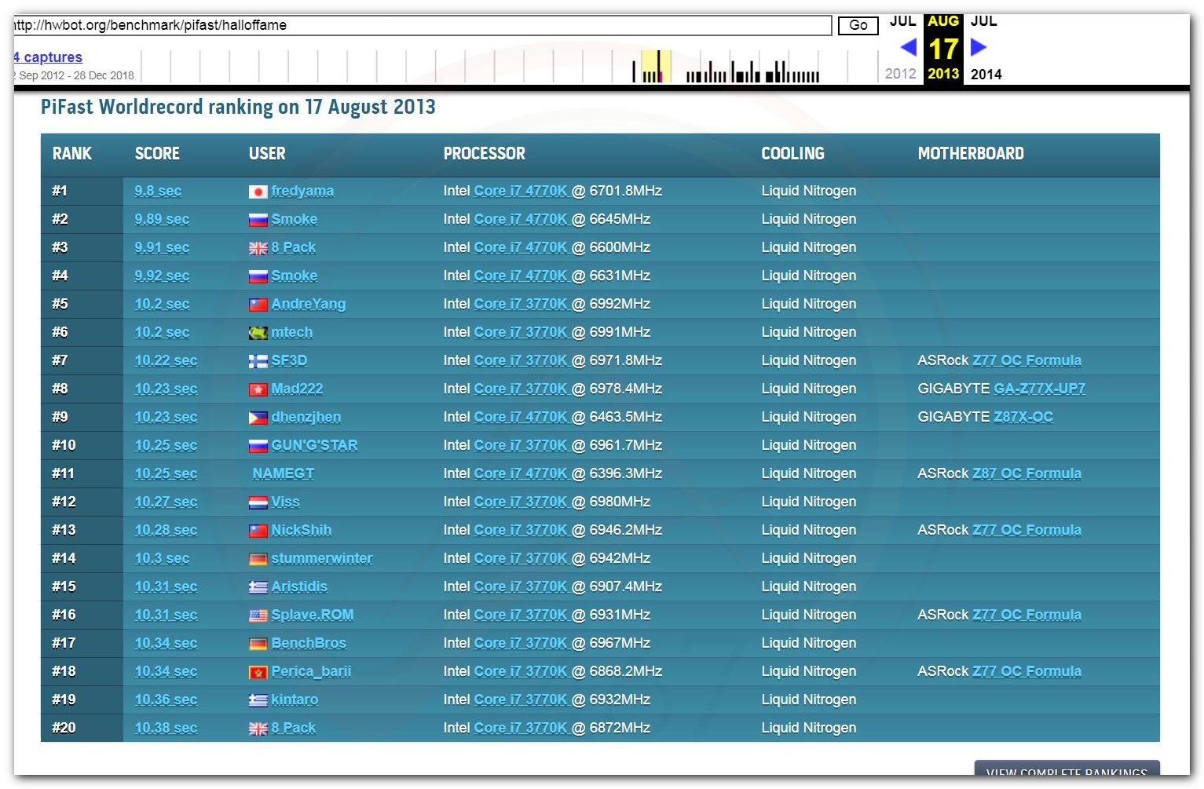Open Aristidis user profile

click(x=299, y=586)
